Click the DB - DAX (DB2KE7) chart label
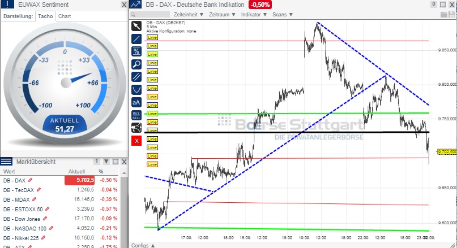This screenshot has height=248, width=457. (x=166, y=23)
